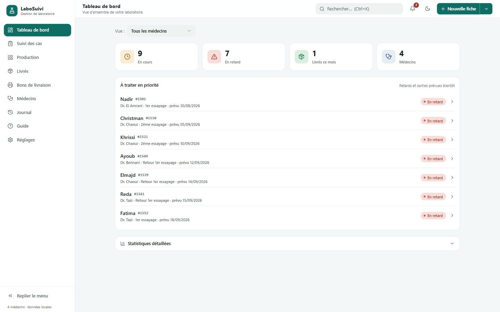Click the package icon in Livrés ce mois card
The image size is (500, 312).
[301, 57]
